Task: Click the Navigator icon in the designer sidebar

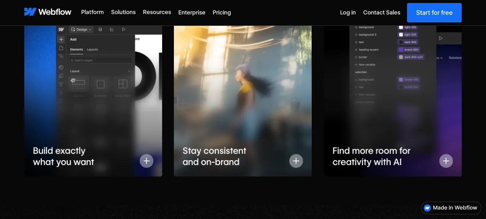Action: pyautogui.click(x=61, y=56)
